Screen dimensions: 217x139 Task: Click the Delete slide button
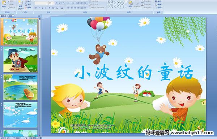point(28,8)
